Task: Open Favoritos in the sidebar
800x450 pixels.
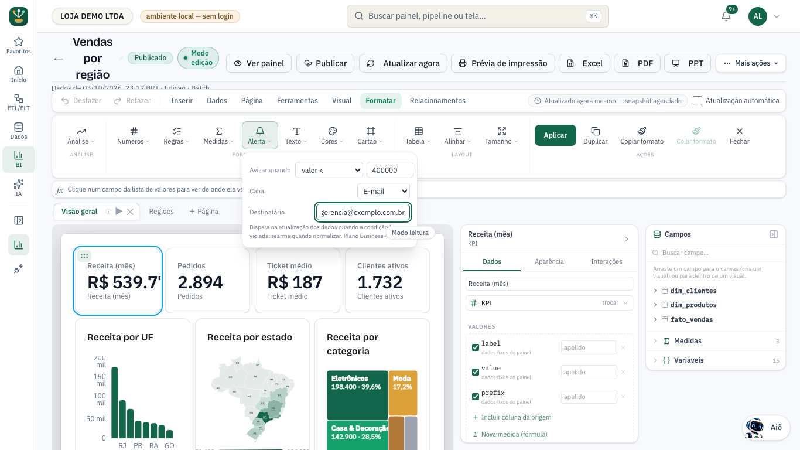Action: (x=19, y=46)
